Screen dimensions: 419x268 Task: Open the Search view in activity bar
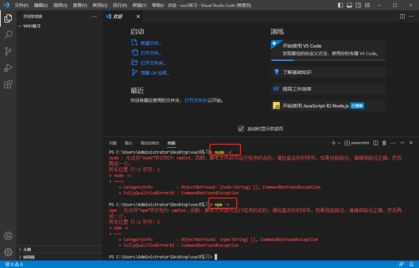[8, 35]
